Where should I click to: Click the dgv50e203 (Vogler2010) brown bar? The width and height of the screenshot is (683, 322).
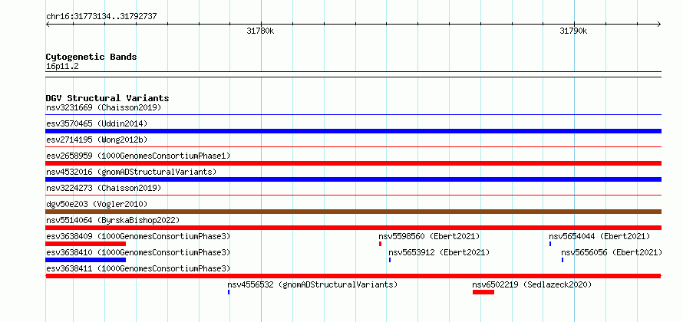coord(353,212)
